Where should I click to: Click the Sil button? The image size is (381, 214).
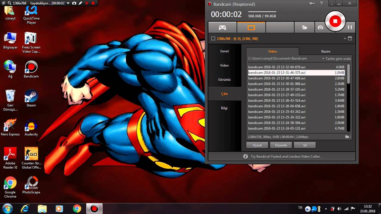coord(305,145)
